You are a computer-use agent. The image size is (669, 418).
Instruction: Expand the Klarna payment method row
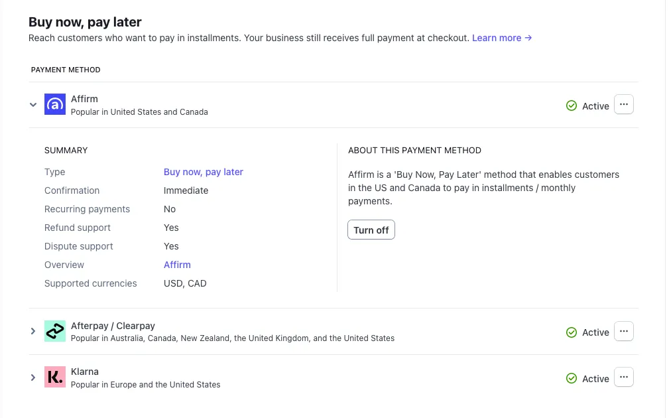click(33, 378)
